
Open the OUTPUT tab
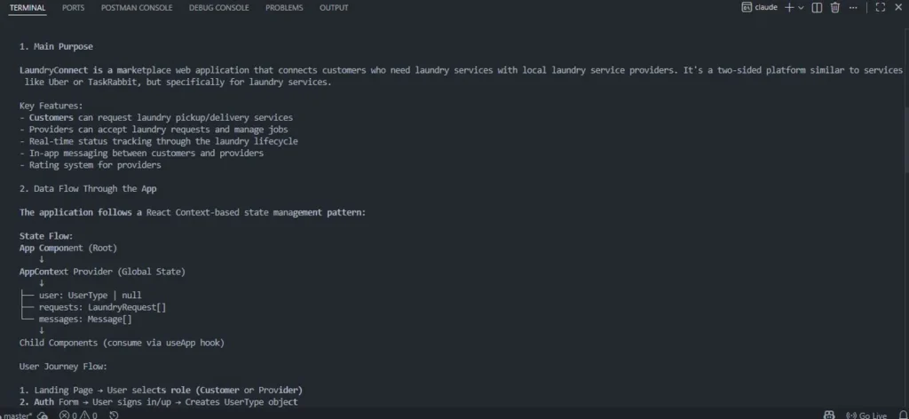click(334, 8)
